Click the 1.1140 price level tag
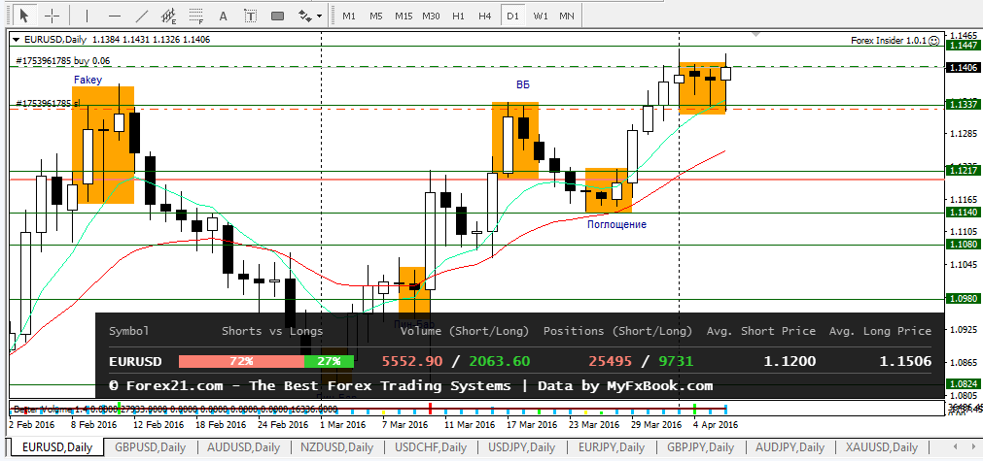The width and height of the screenshot is (983, 461). coord(964,213)
